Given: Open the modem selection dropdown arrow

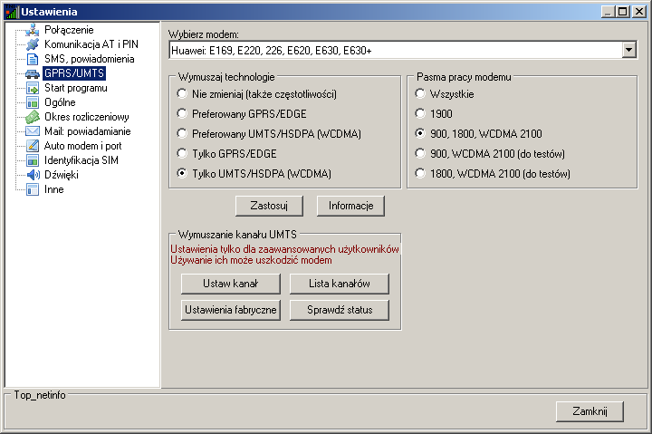Looking at the screenshot, I should [629, 50].
